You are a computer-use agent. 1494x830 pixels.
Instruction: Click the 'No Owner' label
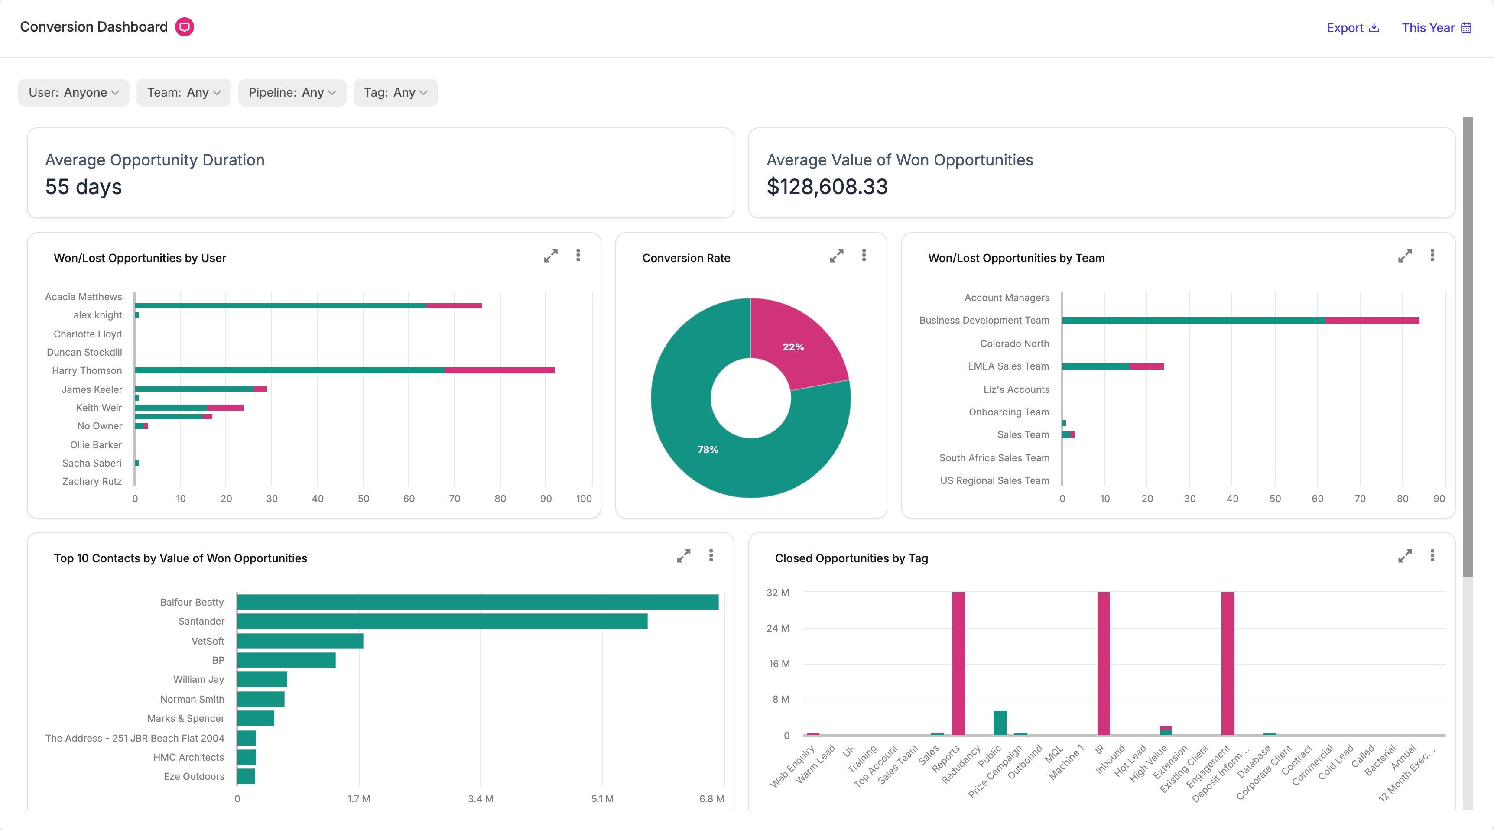pos(100,426)
